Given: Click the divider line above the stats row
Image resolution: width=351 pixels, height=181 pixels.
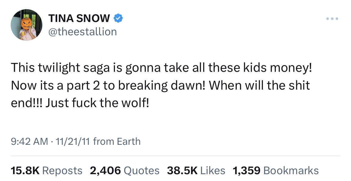Looking at the screenshot, I should tap(176, 156).
